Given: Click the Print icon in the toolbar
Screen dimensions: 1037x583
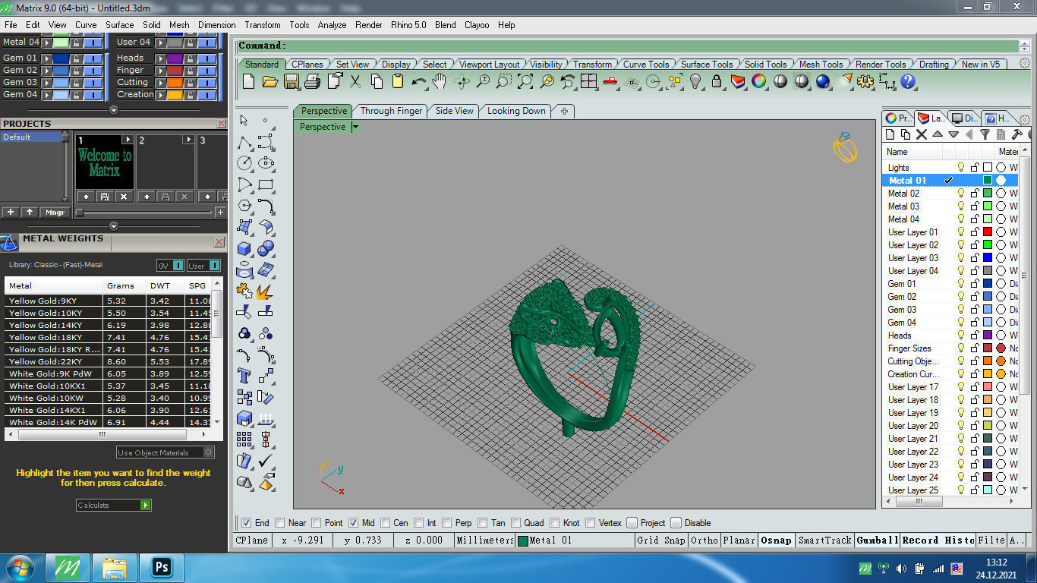Looking at the screenshot, I should pos(312,81).
